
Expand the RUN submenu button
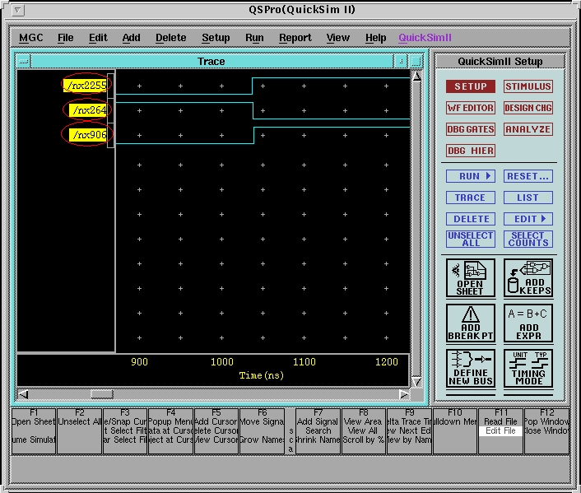pyautogui.click(x=470, y=176)
